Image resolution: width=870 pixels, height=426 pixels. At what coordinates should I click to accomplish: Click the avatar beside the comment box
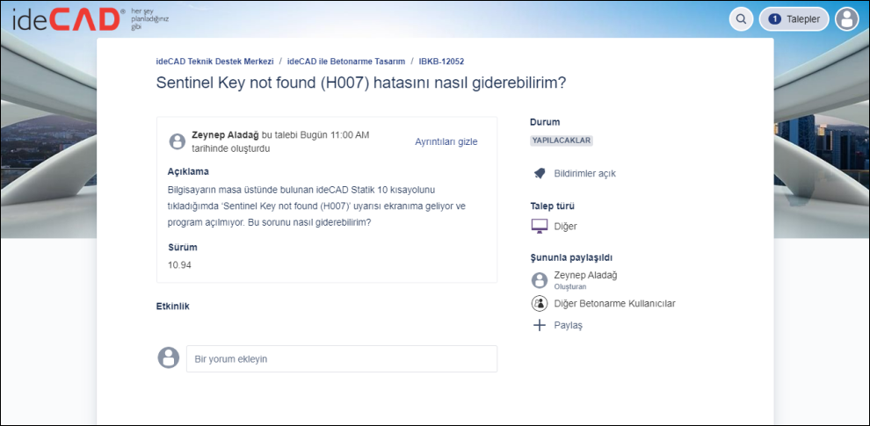pos(168,357)
